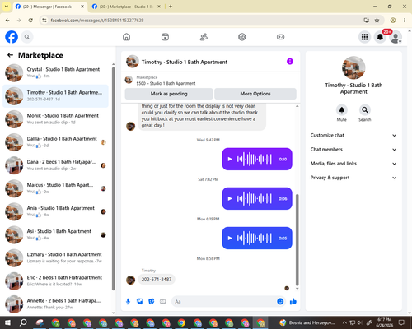Show hidden system tray icons
The image size is (412, 329).
pos(344,322)
